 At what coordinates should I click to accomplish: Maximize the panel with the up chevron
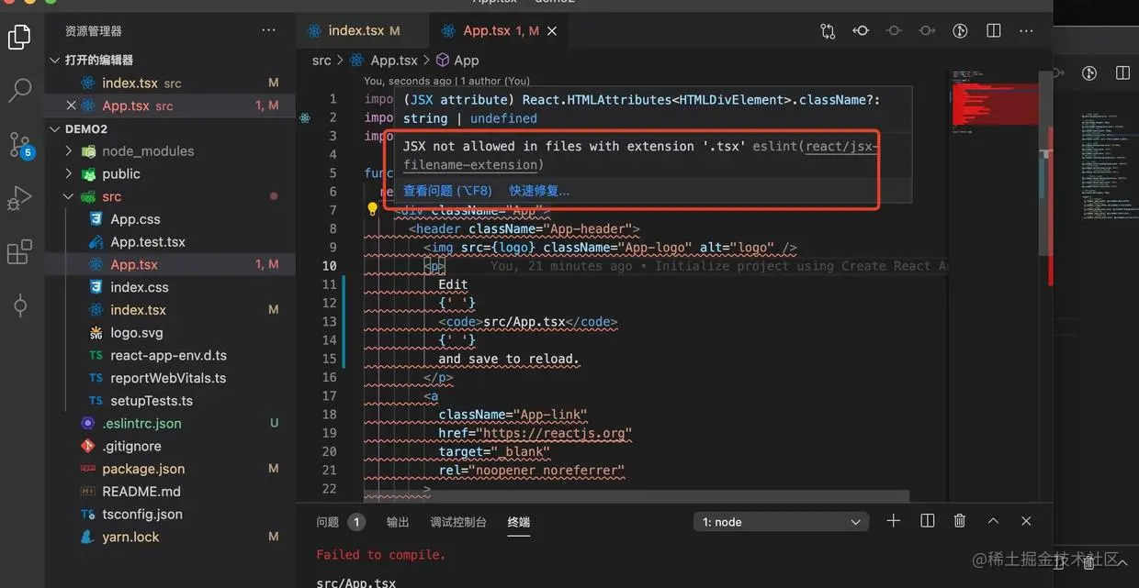[x=993, y=521]
